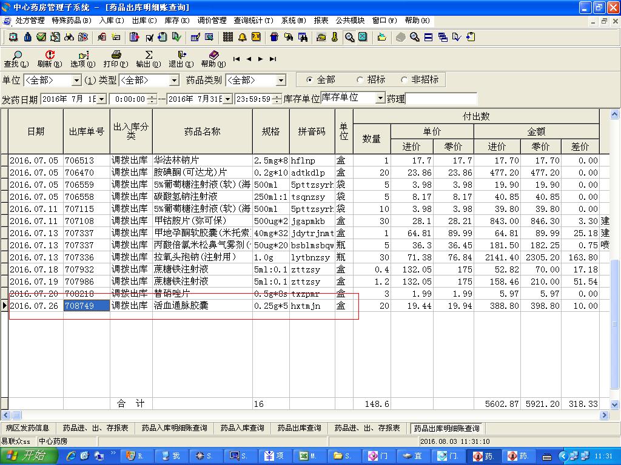
Task: Open the 出库(C) menu
Action: click(x=144, y=21)
